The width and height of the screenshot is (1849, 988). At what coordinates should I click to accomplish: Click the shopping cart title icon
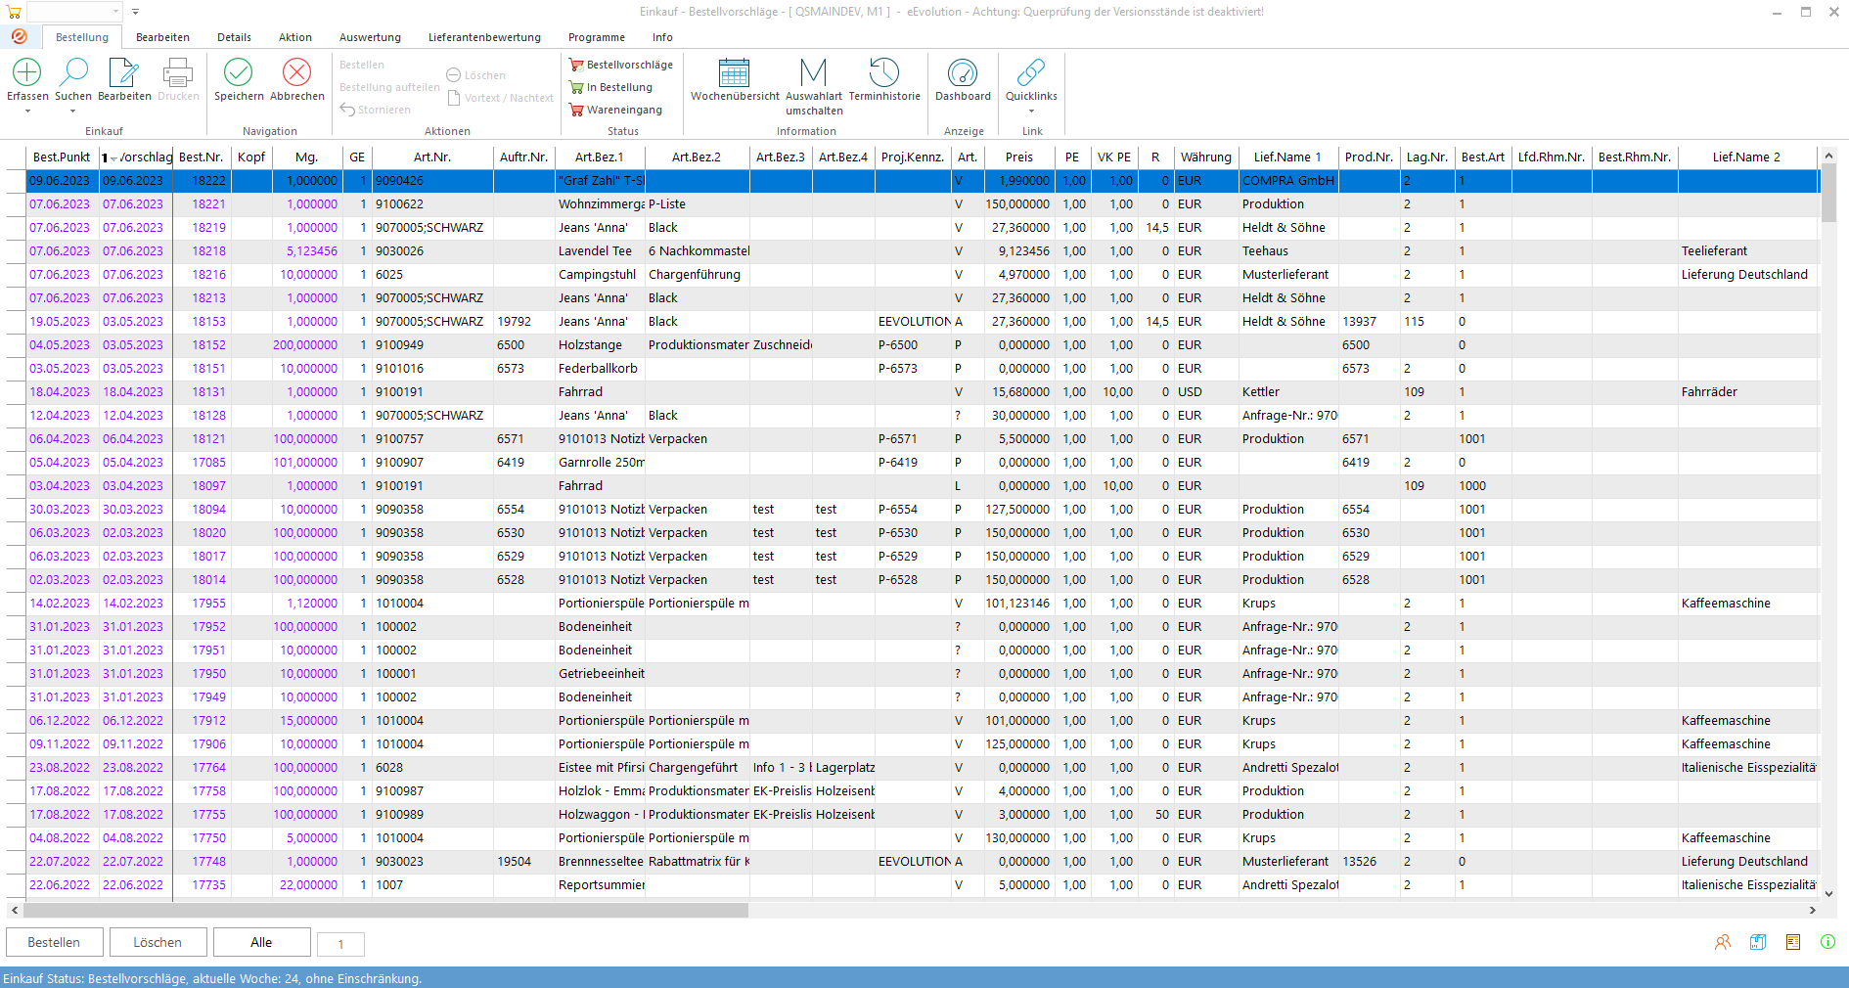click(14, 12)
